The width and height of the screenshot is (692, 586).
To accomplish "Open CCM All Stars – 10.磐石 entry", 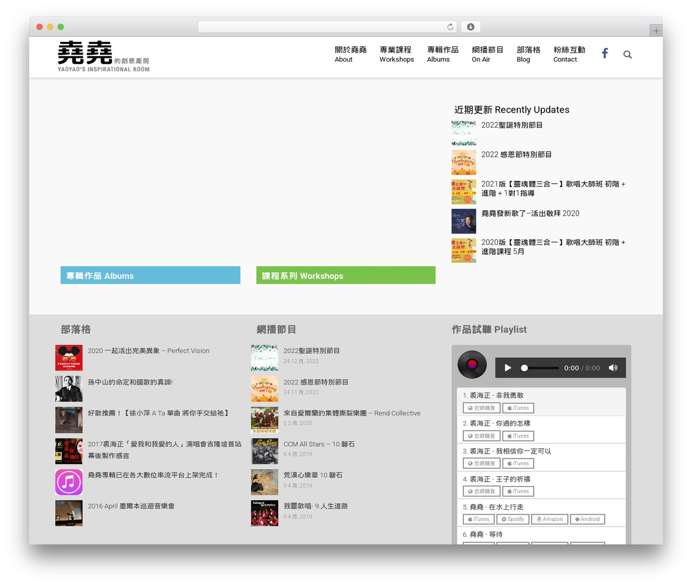I will tap(320, 444).
